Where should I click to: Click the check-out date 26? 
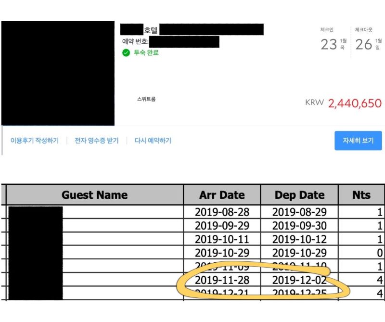click(x=364, y=45)
